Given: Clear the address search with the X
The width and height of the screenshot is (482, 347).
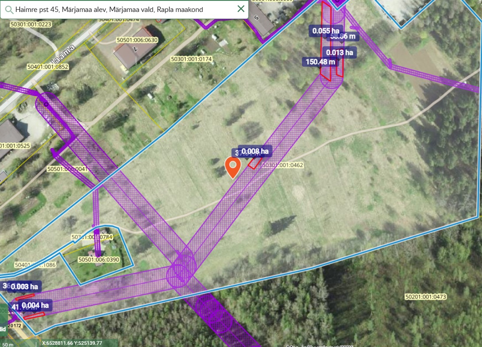Looking at the screenshot, I should (241, 9).
